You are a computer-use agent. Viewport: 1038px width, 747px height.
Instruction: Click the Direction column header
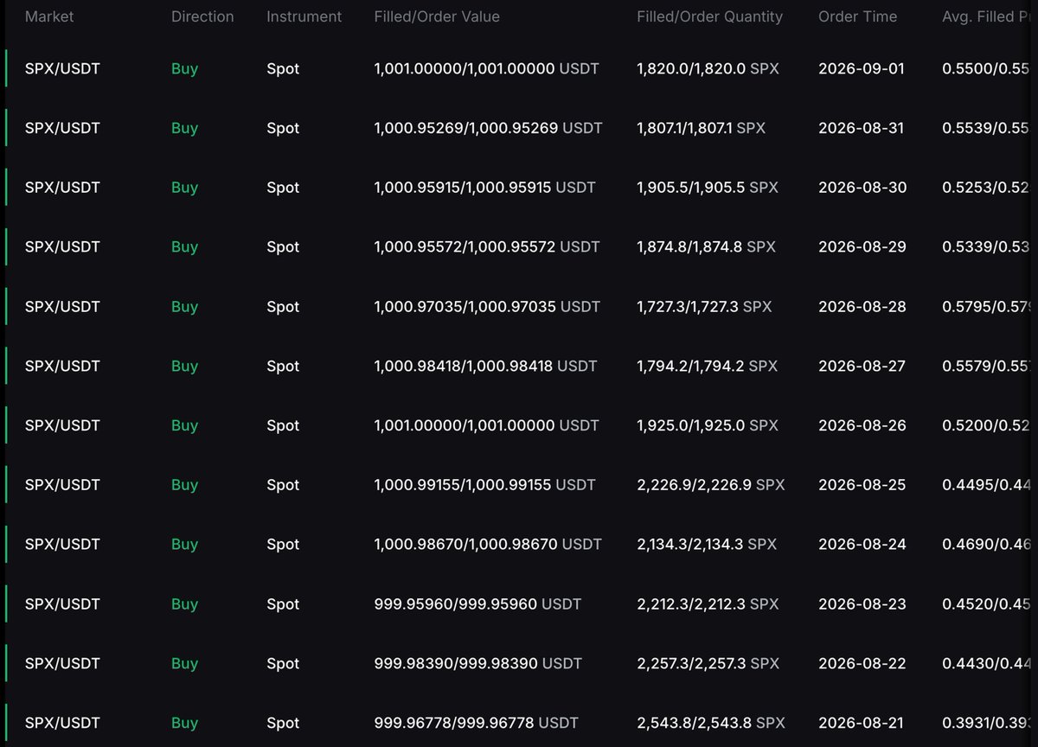coord(202,16)
